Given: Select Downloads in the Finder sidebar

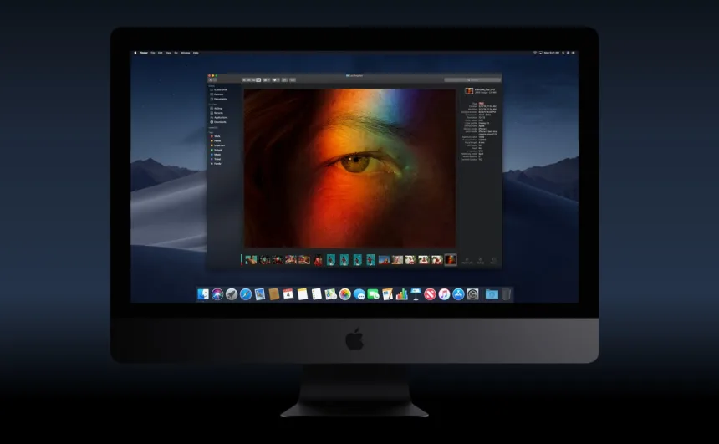Looking at the screenshot, I should click(x=219, y=122).
